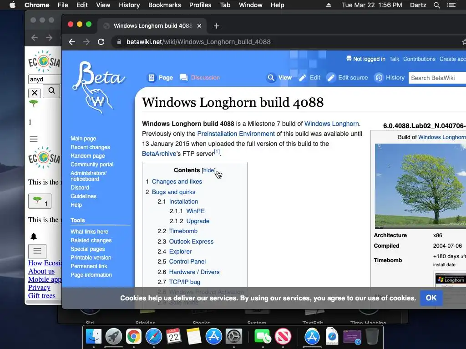Click the Edit source pencil icon
This screenshot has width=466, height=349.
[331, 78]
